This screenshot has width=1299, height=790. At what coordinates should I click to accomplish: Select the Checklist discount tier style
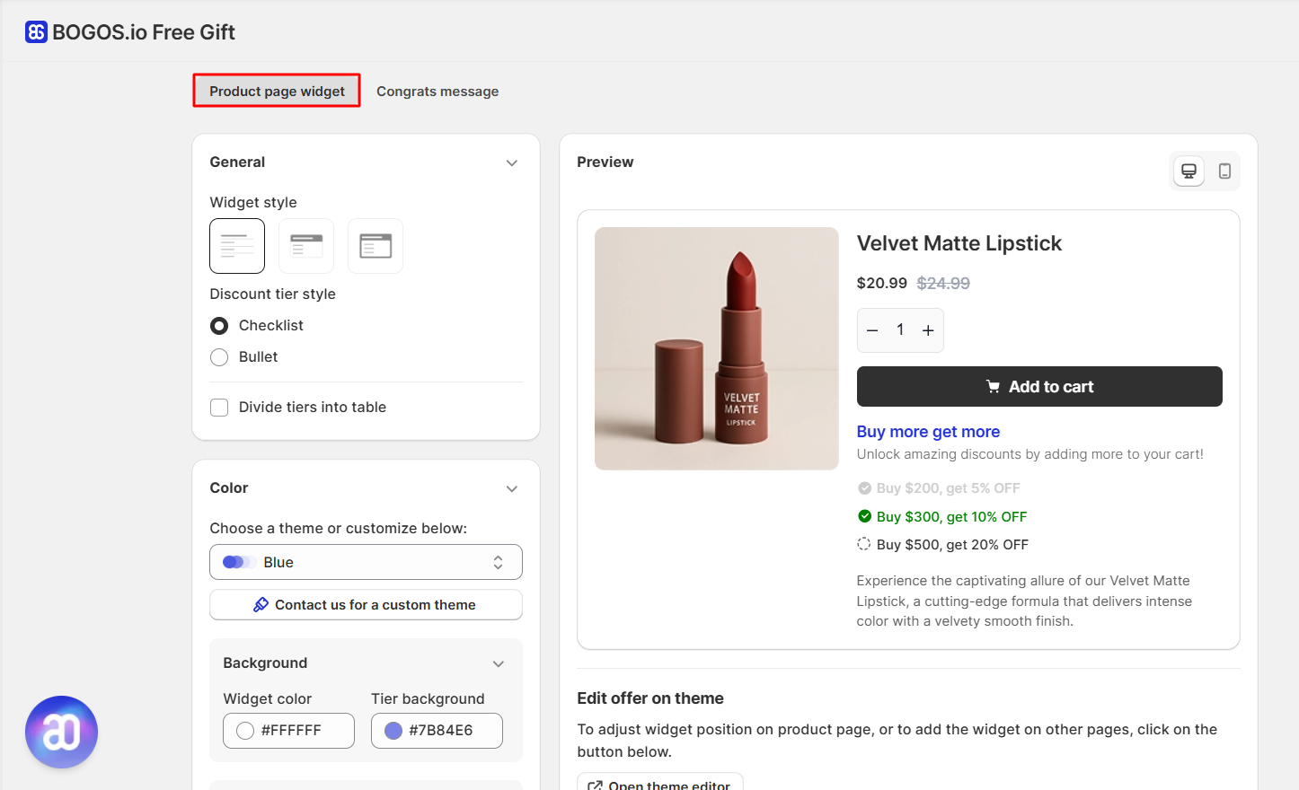[218, 325]
